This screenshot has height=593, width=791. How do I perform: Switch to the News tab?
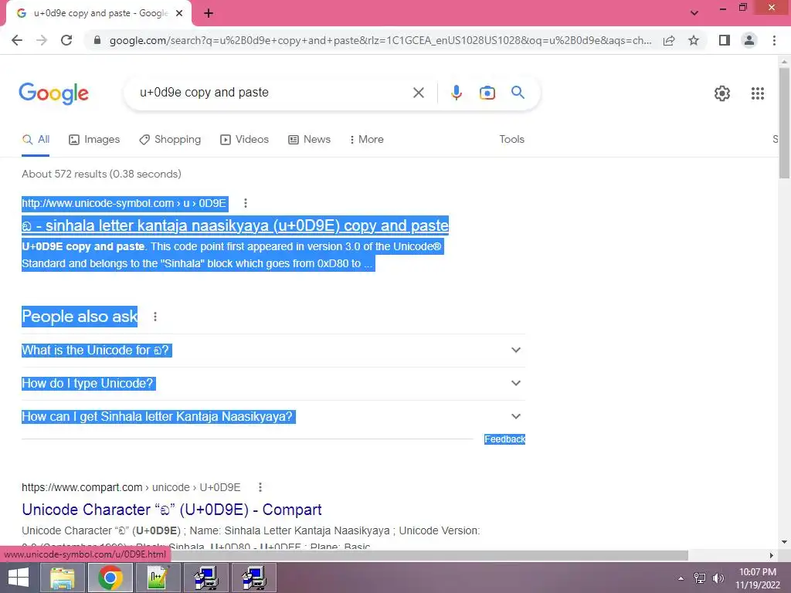click(x=309, y=140)
